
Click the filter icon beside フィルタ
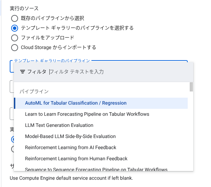coord(23,72)
